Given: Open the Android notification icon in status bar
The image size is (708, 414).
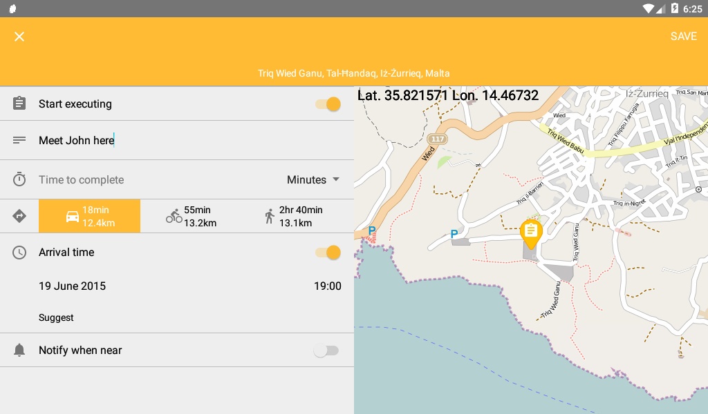Looking at the screenshot, I should 12,8.
